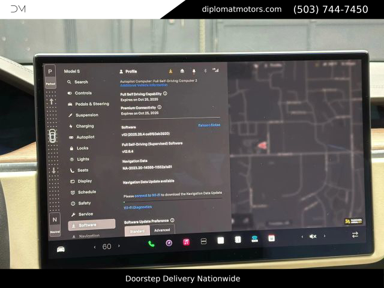Open Pedals & Steering settings

88,104
